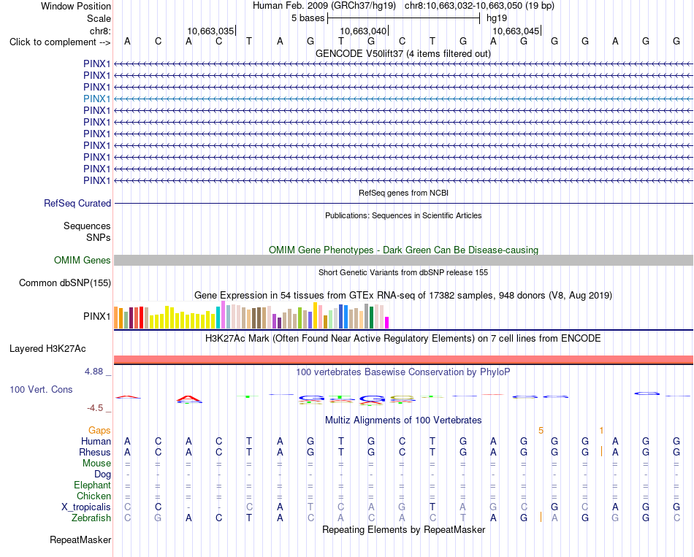Select the 'X_tropicalis' alignment row label
This screenshot has height=557, width=694.
coord(86,507)
